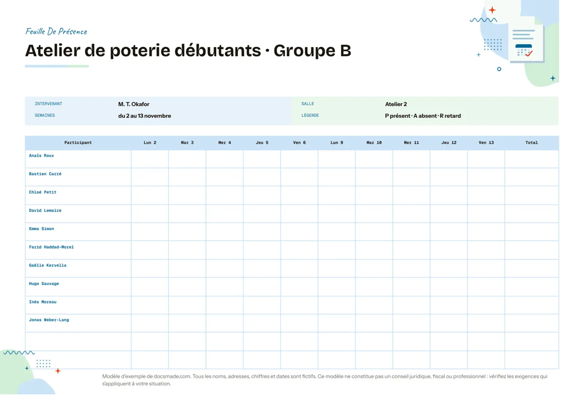
Task: Select the instructor name 'M. T. Okafor'
Action: [134, 104]
